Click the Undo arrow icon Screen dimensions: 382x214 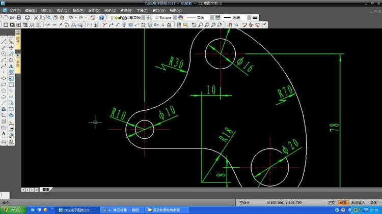tap(71, 17)
